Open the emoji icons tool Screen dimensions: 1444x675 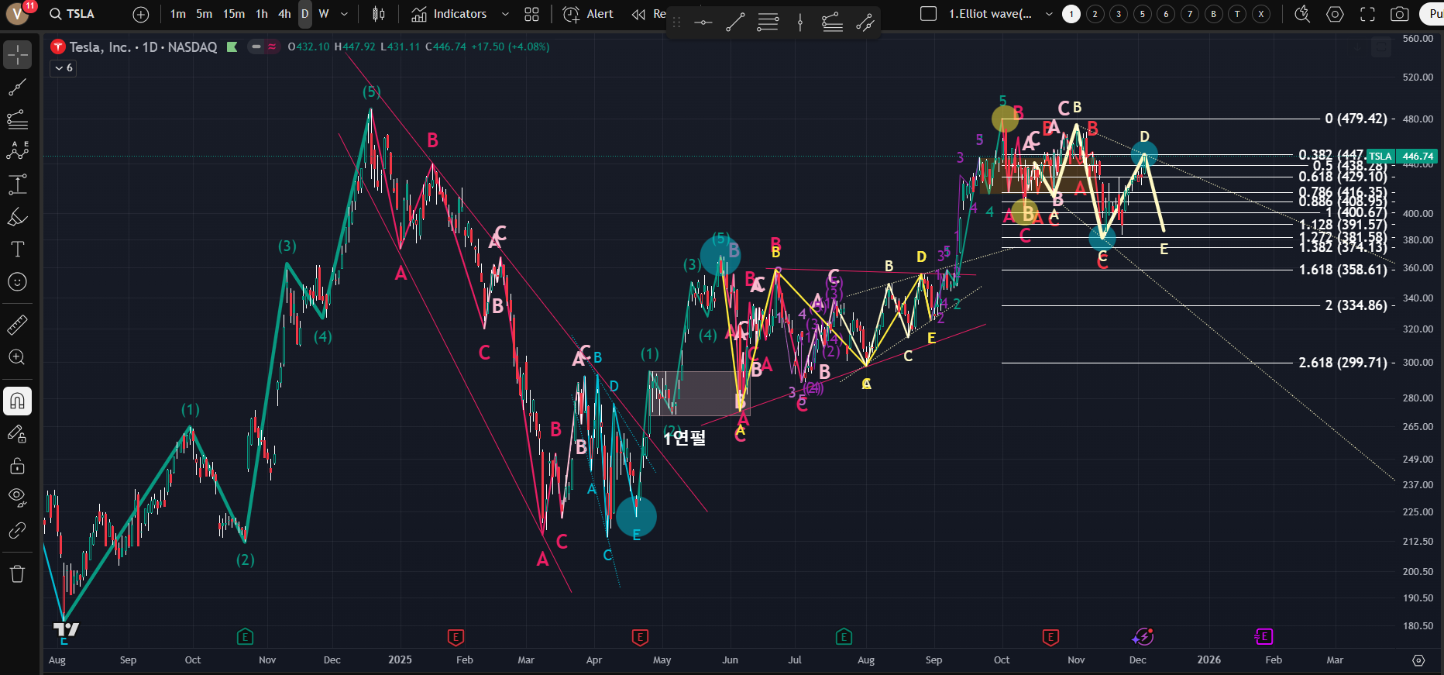pos(17,282)
